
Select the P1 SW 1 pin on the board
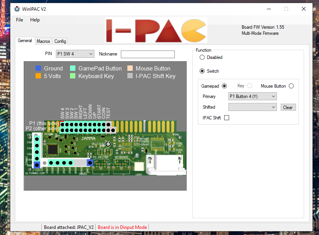pyautogui.click(x=76, y=124)
